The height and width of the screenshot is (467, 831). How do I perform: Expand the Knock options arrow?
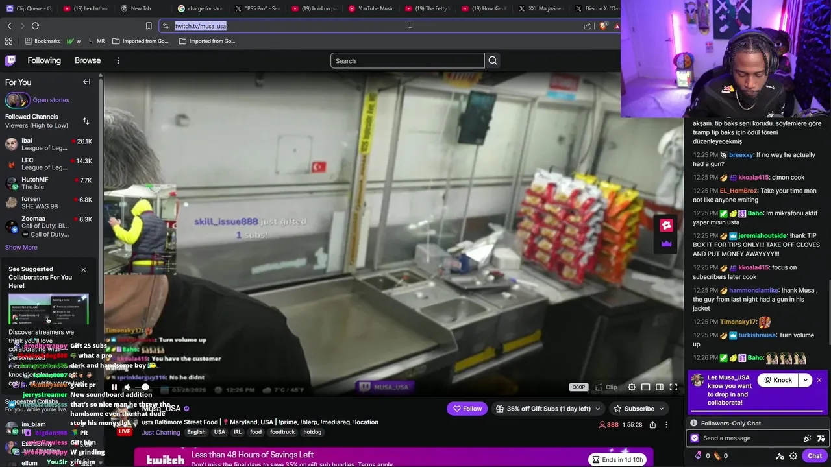[806, 380]
